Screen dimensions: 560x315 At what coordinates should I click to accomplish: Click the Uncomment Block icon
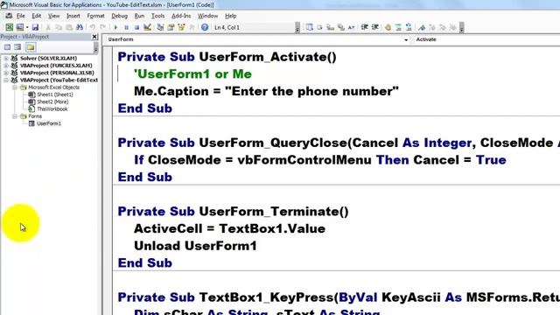(409, 27)
